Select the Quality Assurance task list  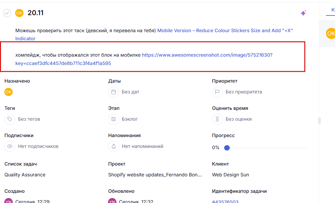click(25, 175)
